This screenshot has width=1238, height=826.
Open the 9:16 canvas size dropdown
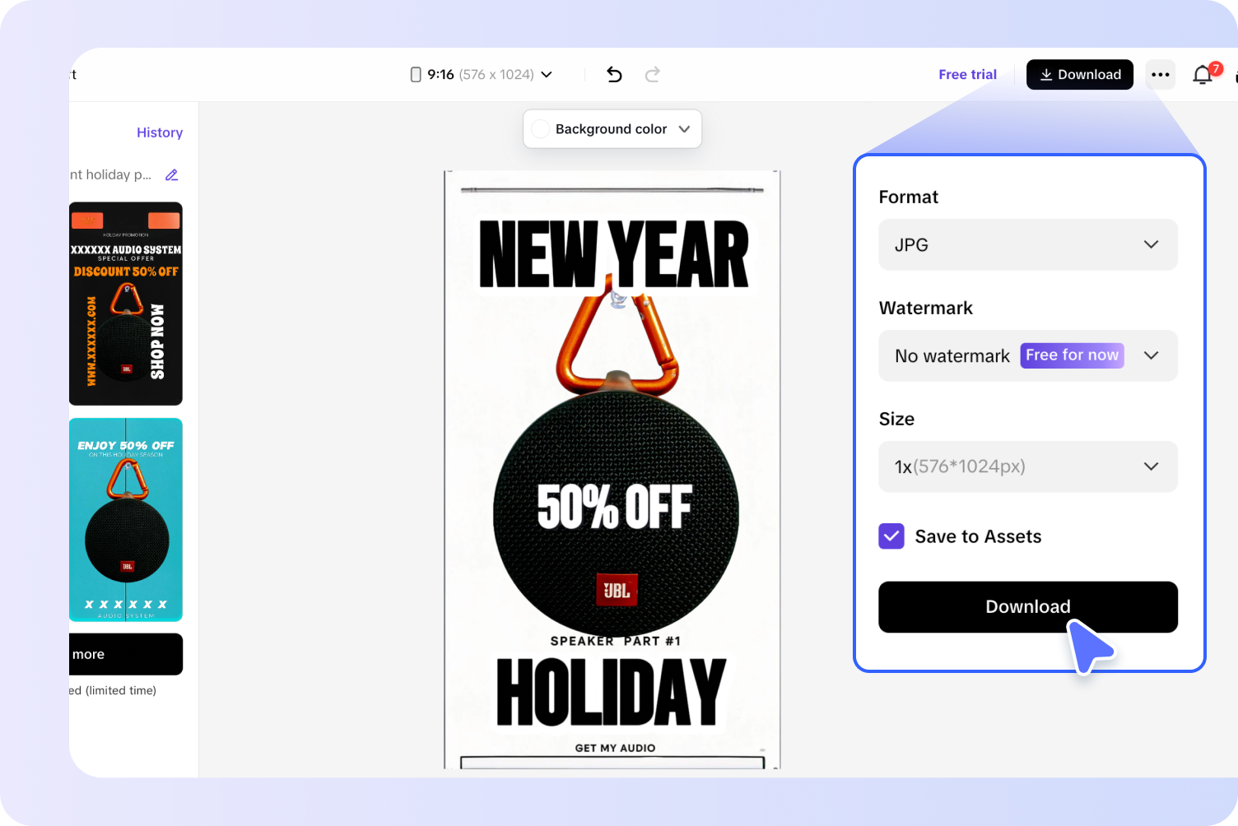point(482,75)
